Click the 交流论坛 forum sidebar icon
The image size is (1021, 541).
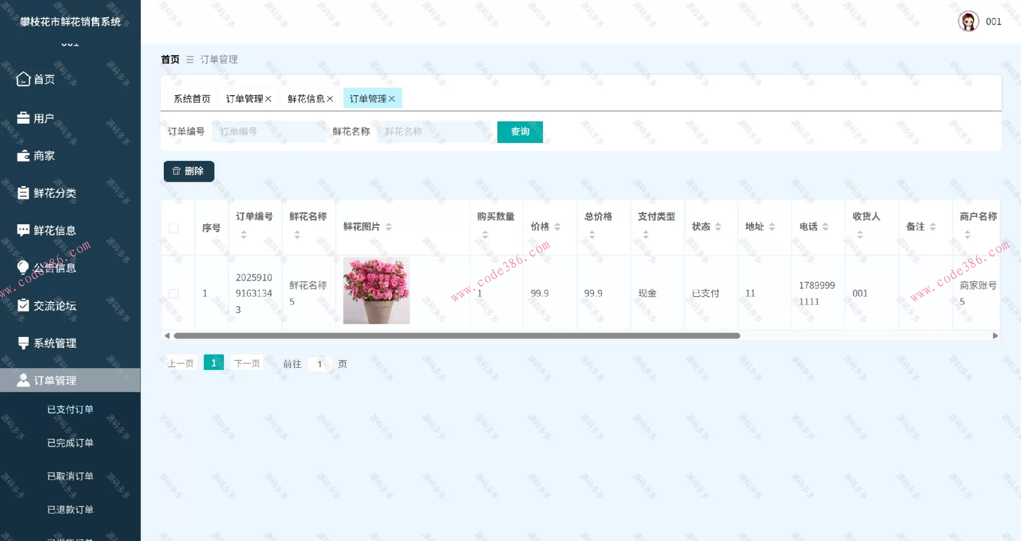pyautogui.click(x=23, y=305)
